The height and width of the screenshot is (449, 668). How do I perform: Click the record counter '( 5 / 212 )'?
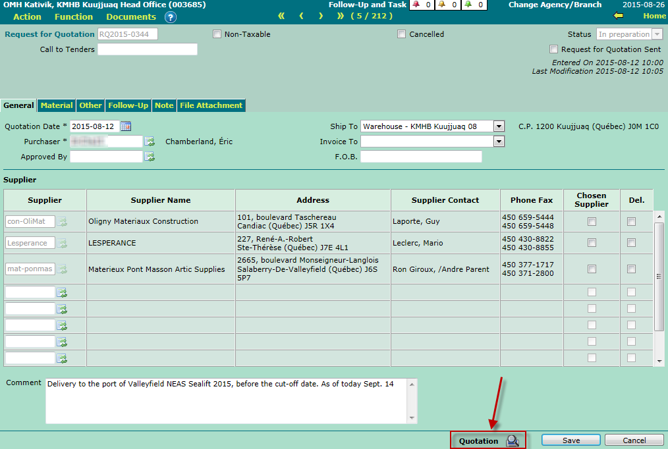[372, 16]
